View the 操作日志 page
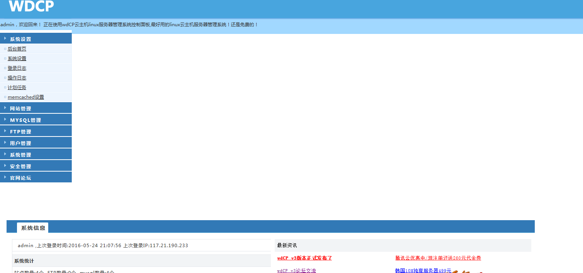Viewport: 583px width, 273px height. [x=17, y=78]
